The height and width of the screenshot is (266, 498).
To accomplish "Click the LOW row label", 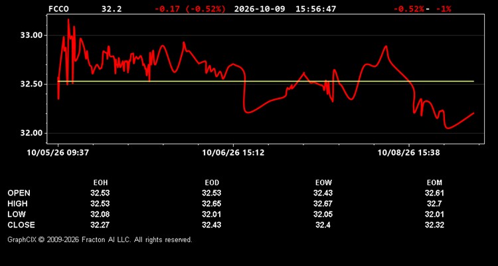I will pyautogui.click(x=17, y=214).
